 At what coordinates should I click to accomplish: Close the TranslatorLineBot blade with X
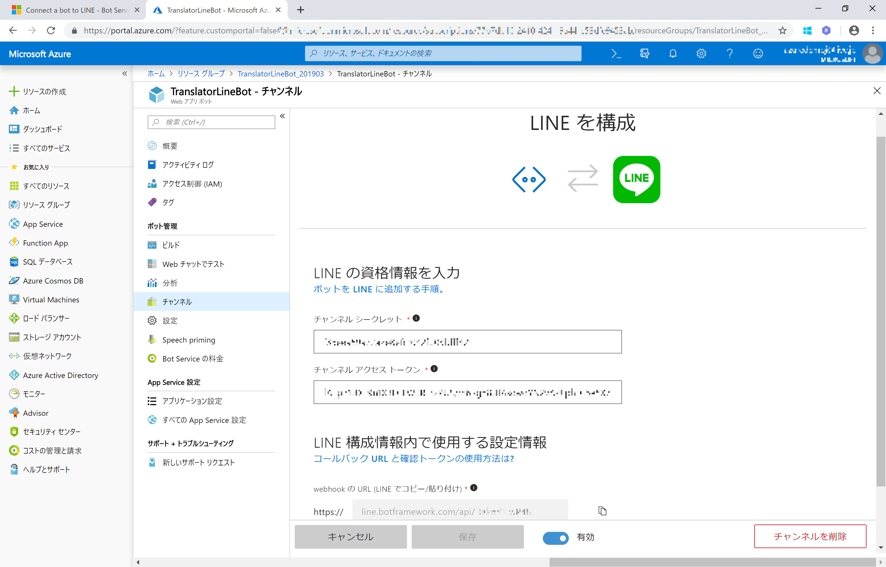(x=877, y=91)
